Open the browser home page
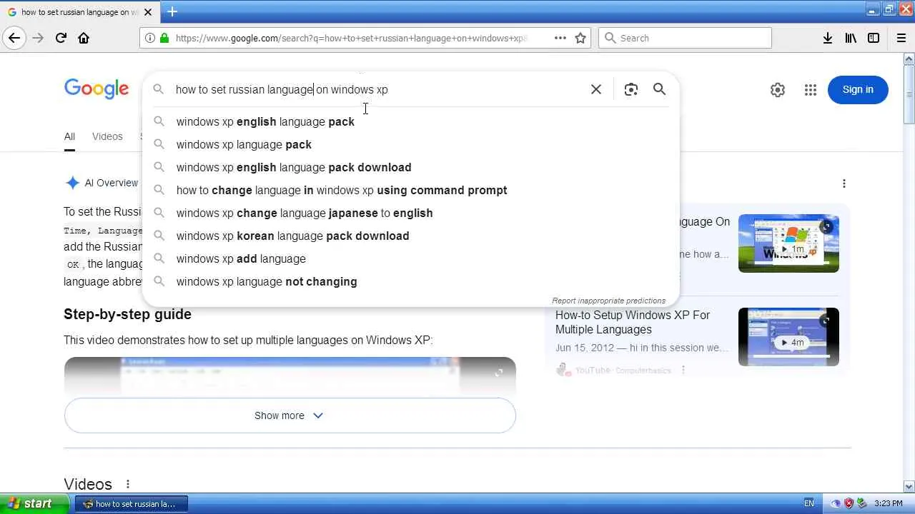Screen dimensions: 915x514 pos(84,38)
